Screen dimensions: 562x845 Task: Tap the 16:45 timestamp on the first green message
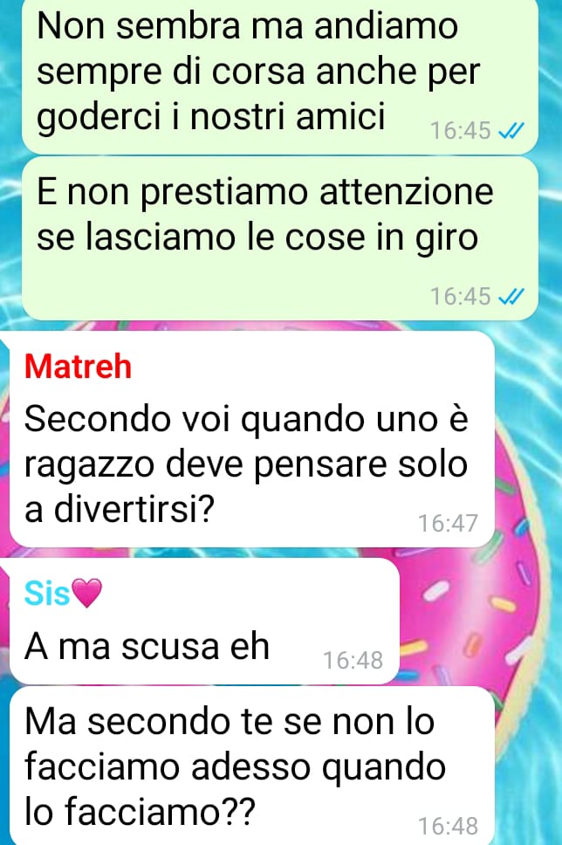[x=460, y=130]
